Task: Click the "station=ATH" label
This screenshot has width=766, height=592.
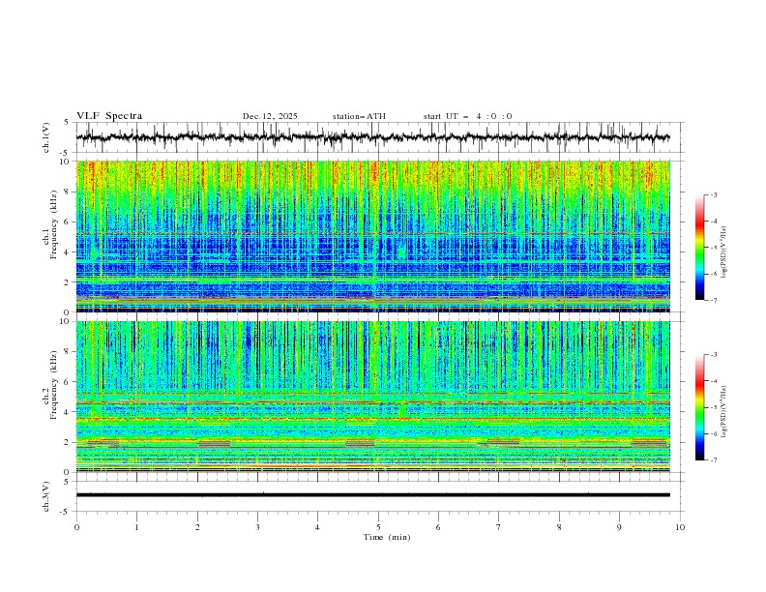Action: tap(359, 116)
